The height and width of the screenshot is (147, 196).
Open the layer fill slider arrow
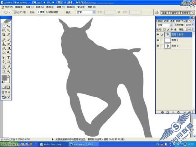[x=192, y=29]
